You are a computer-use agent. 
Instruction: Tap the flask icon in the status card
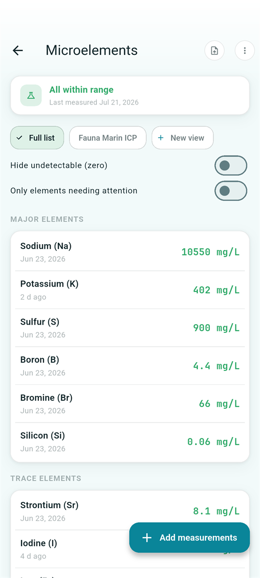(31, 95)
